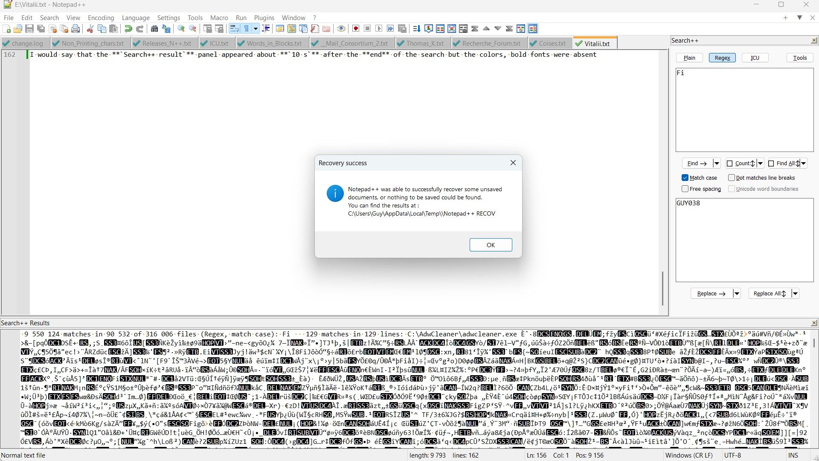Click the replacement field containing GUY038

(744, 240)
